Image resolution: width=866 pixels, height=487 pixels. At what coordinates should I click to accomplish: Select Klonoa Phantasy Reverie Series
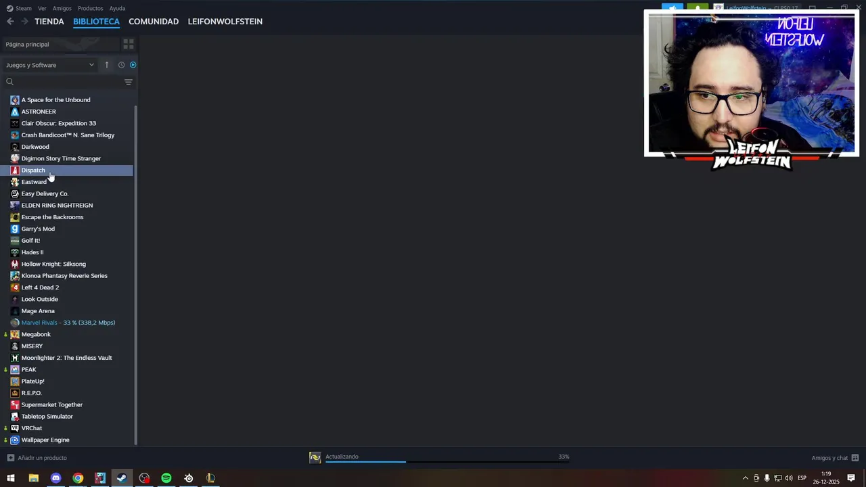[x=64, y=276]
